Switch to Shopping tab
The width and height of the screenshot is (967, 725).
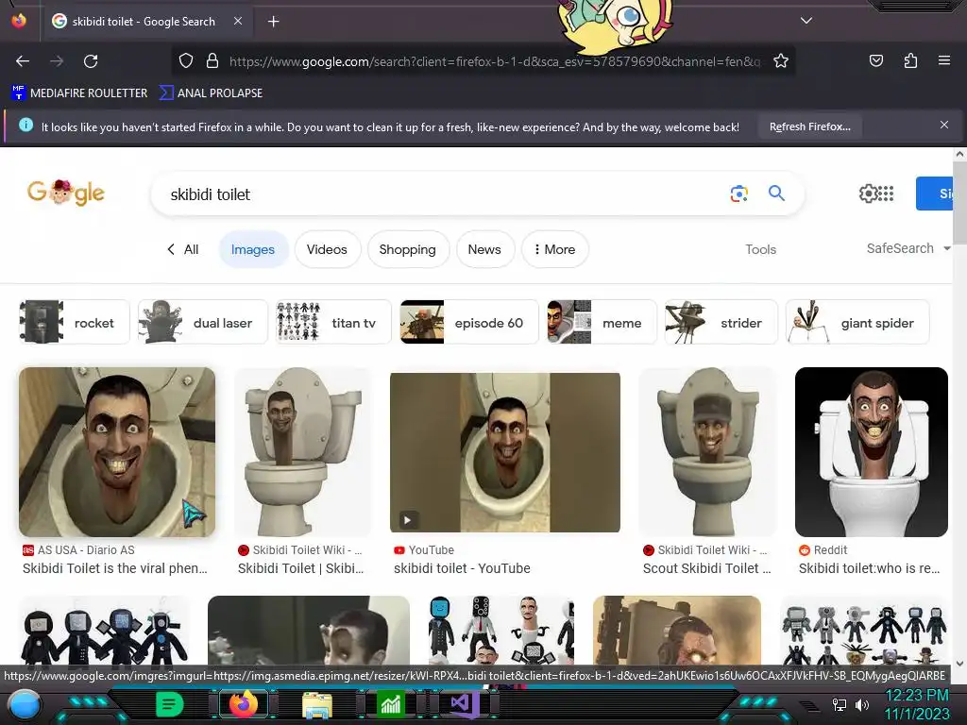click(x=408, y=249)
